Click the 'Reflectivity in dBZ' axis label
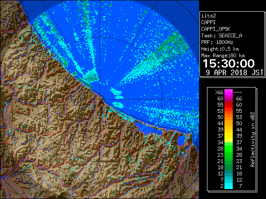Screen dimensions: 266x199 (x=253, y=139)
